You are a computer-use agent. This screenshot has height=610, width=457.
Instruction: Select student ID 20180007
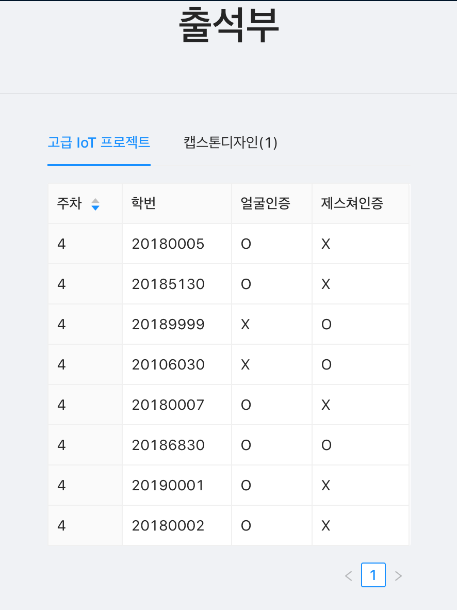click(168, 405)
